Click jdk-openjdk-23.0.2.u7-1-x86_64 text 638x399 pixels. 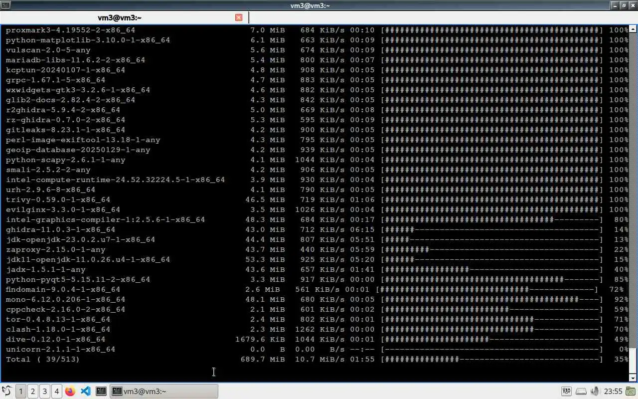pyautogui.click(x=80, y=239)
